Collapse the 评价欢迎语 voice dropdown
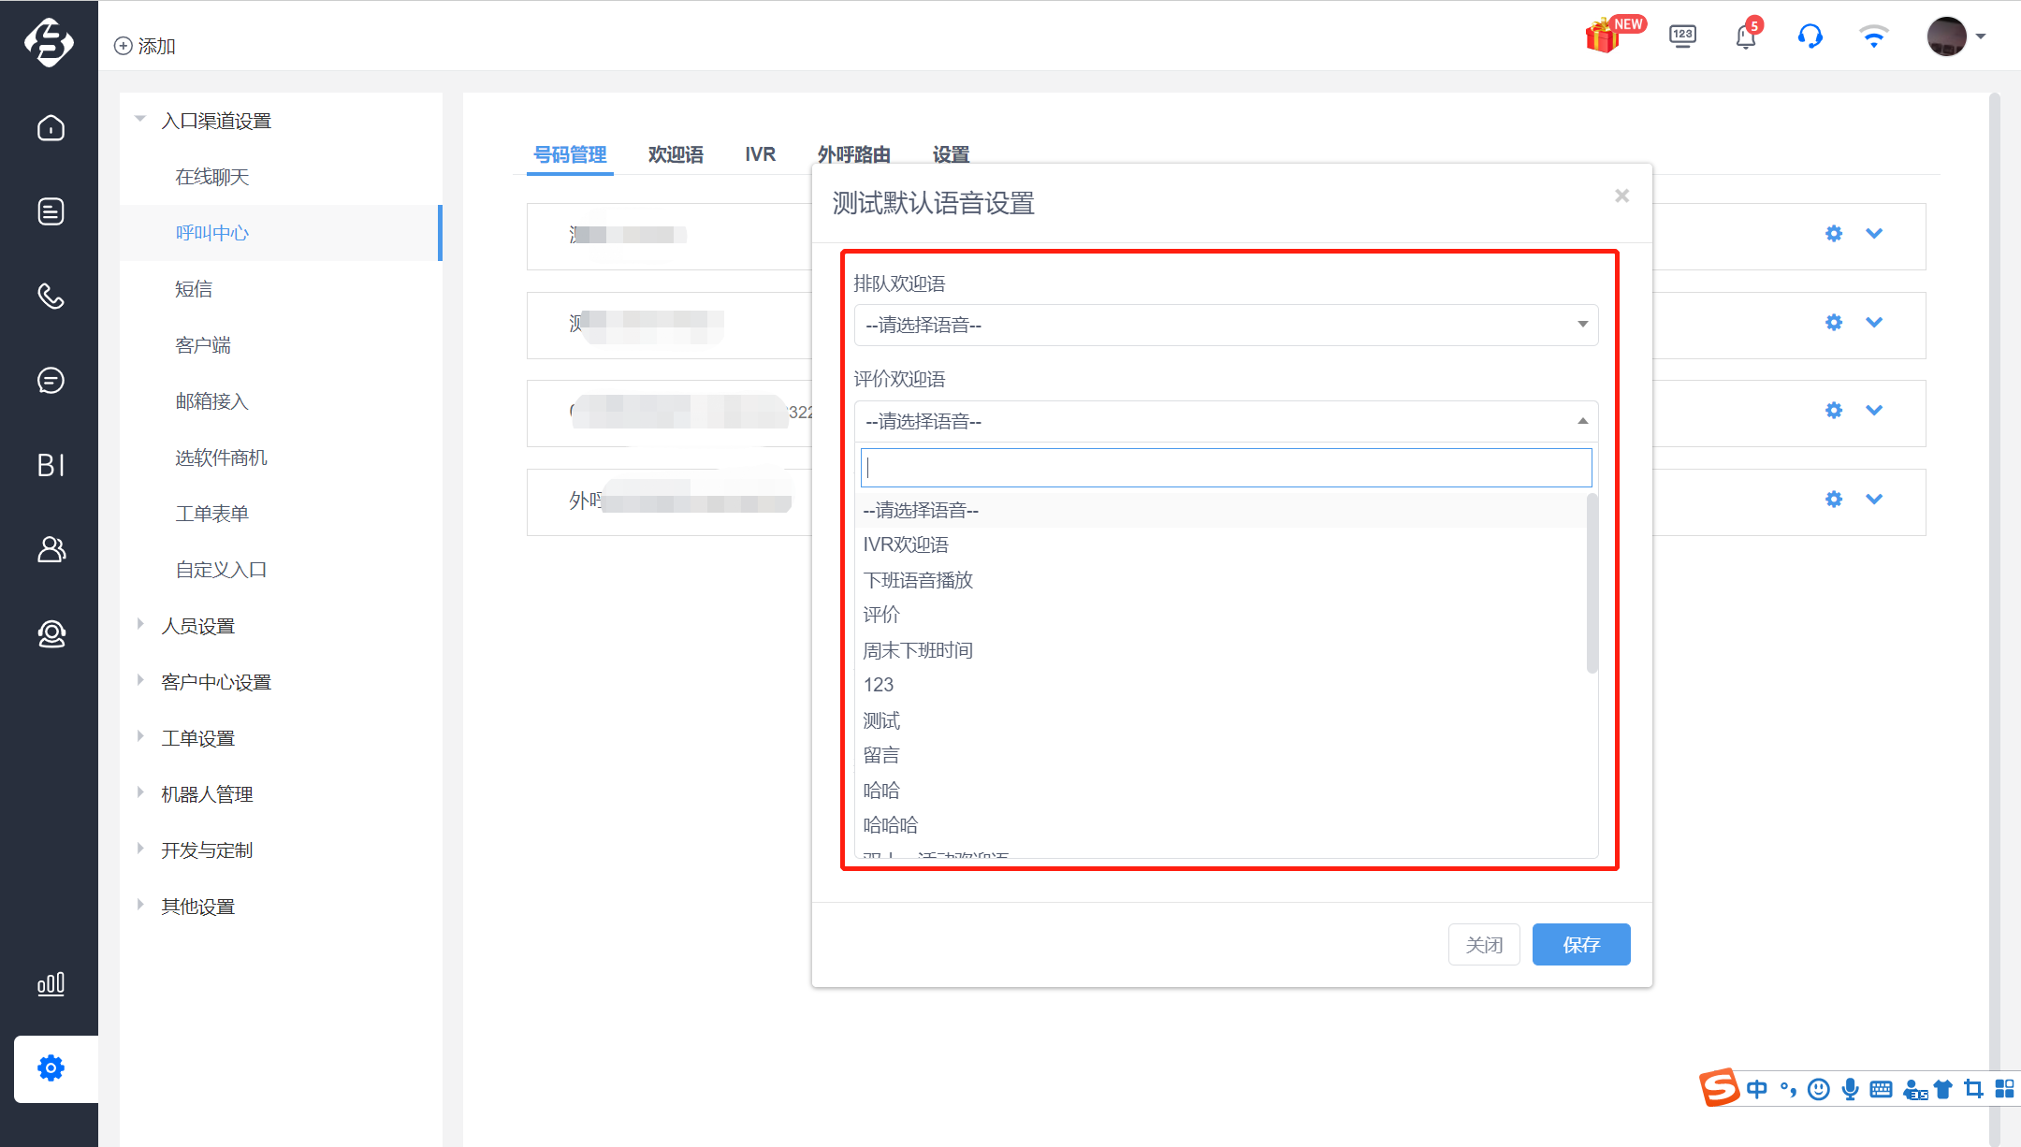Screen dimensions: 2021x1147 [x=1226, y=421]
